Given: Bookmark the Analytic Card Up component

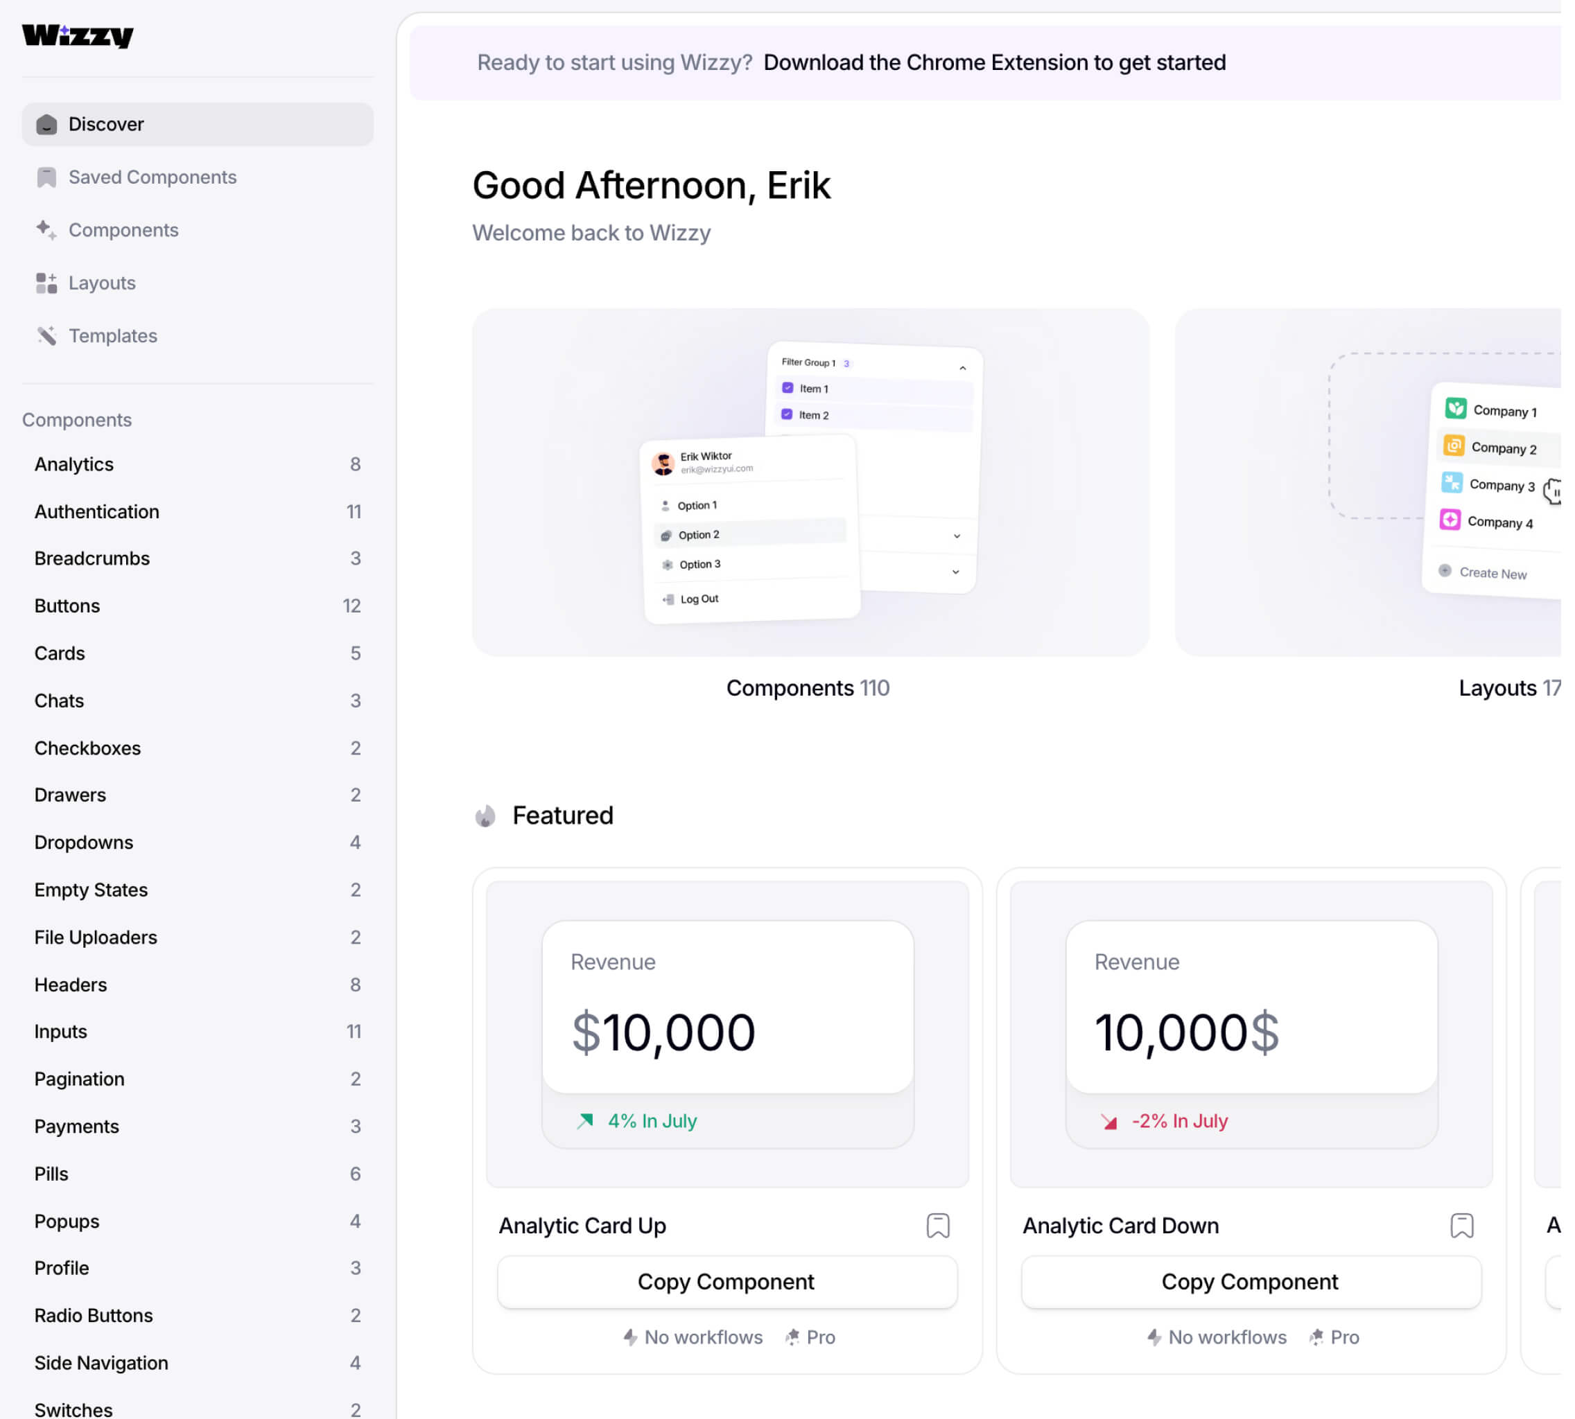Looking at the screenshot, I should 938,1226.
